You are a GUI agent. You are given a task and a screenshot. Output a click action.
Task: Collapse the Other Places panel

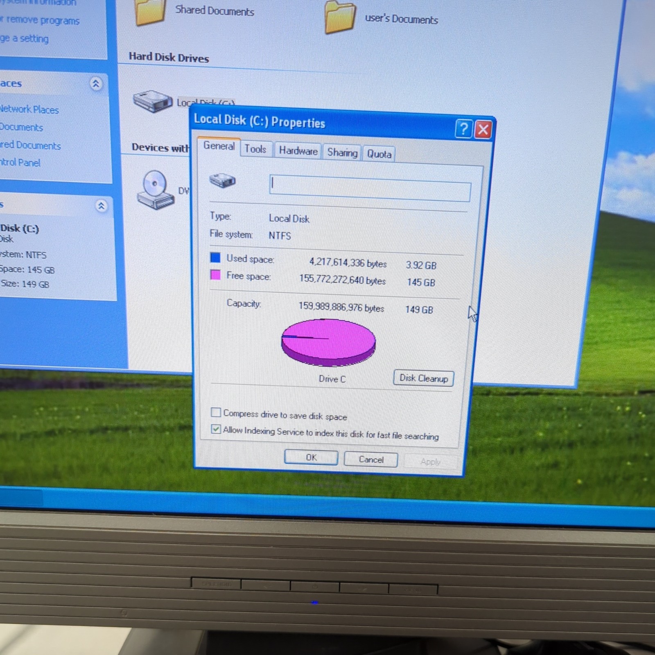coord(95,84)
